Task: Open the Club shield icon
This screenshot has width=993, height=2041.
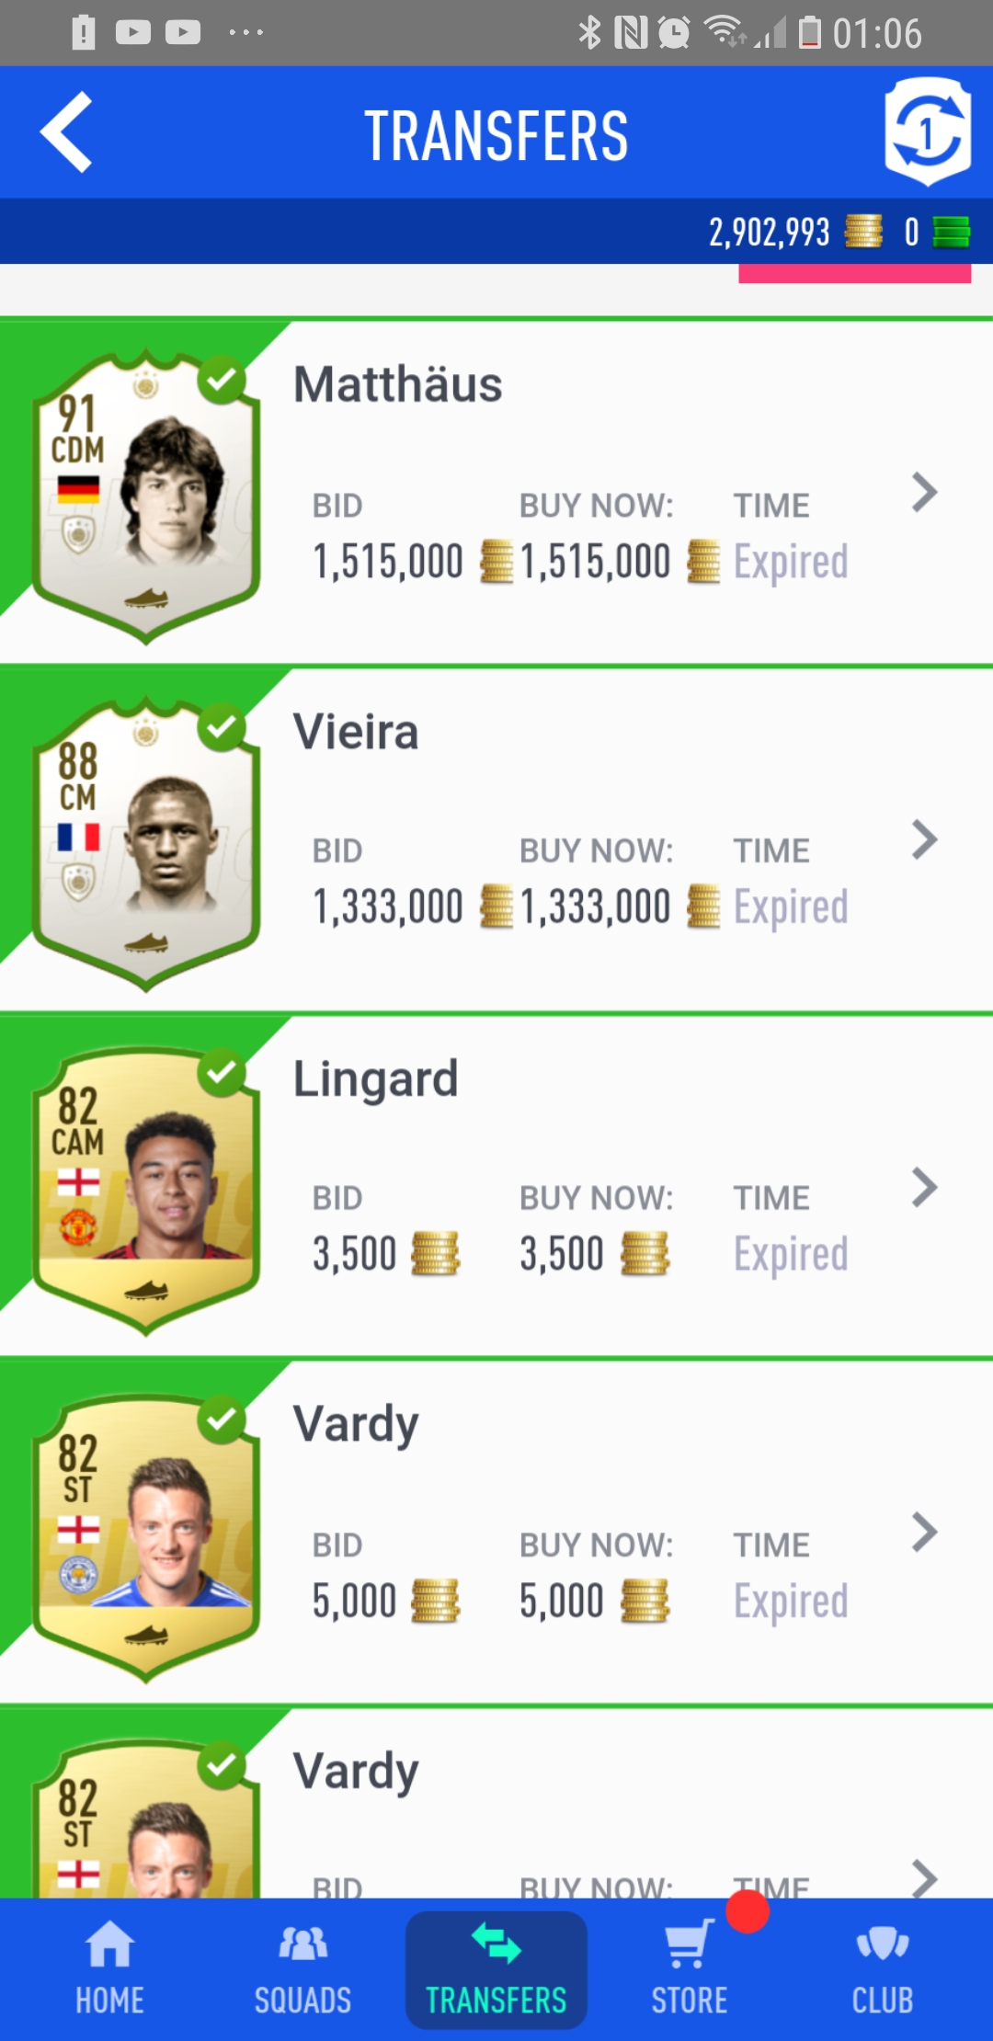Action: (883, 1944)
